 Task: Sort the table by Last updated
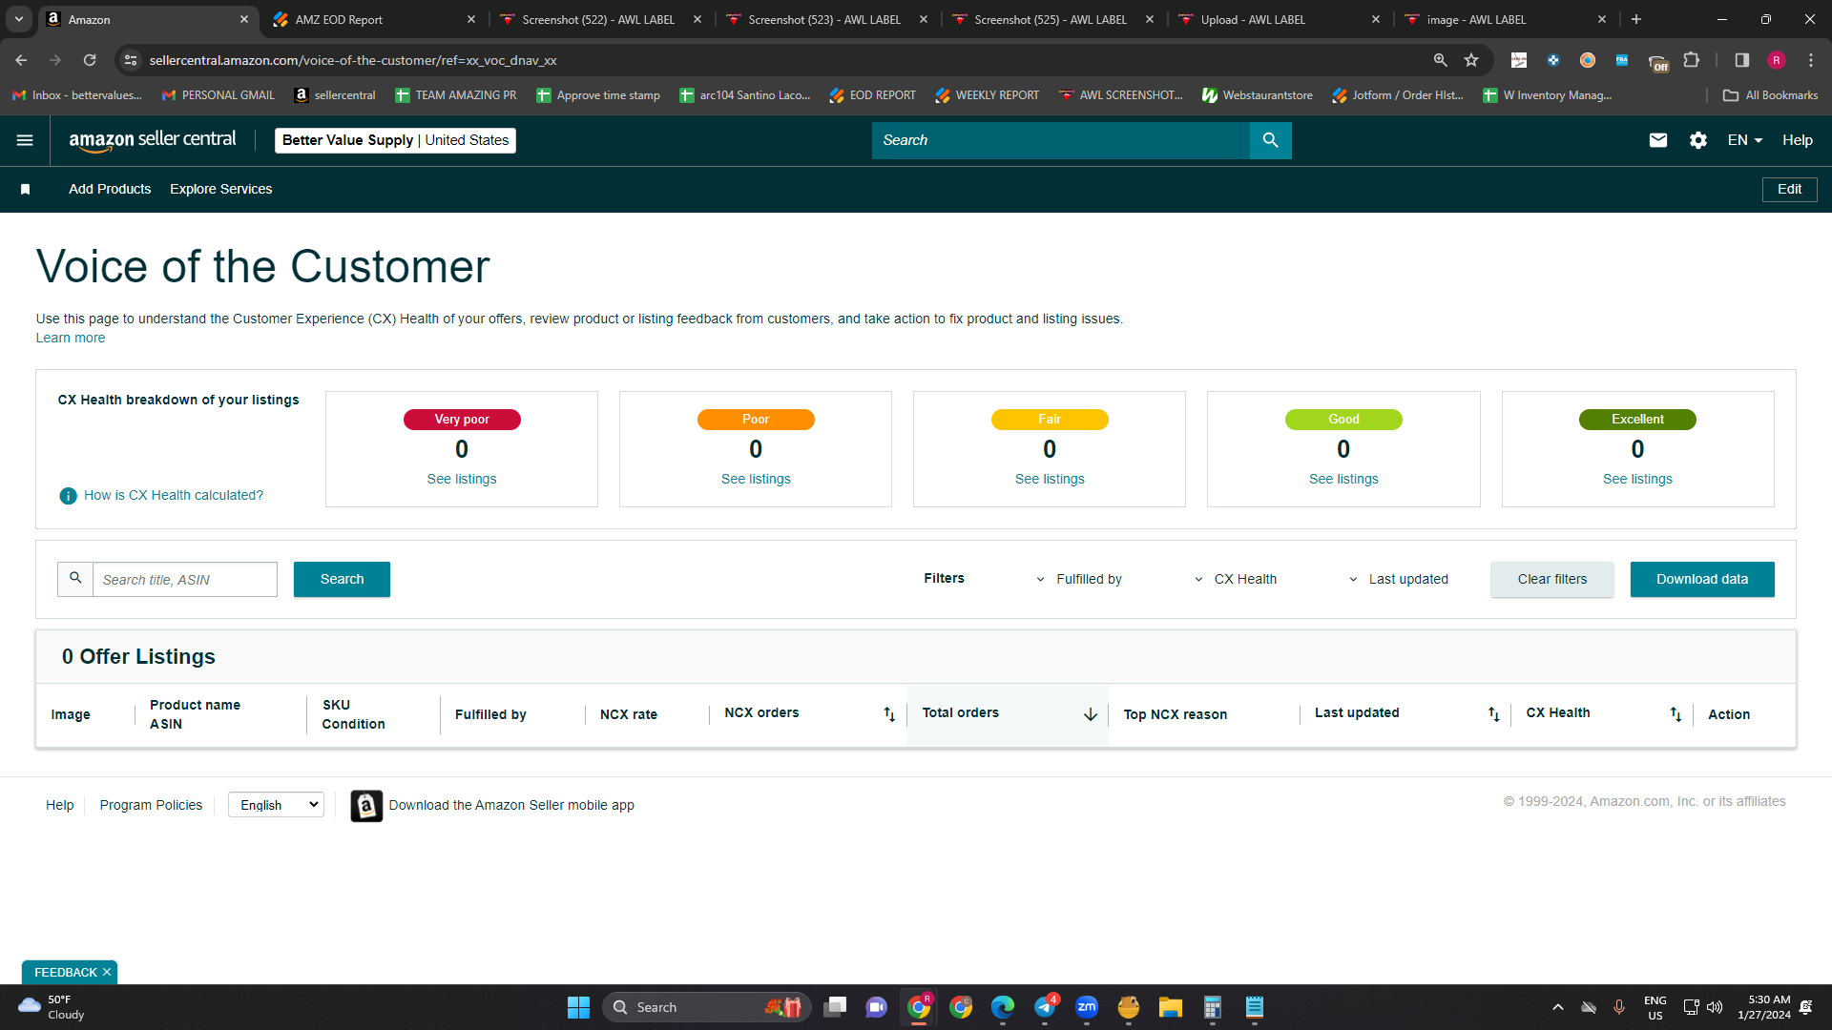coord(1494,714)
